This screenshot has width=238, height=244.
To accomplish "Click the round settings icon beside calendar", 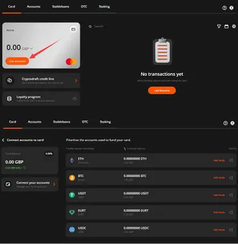I will (x=234, y=26).
